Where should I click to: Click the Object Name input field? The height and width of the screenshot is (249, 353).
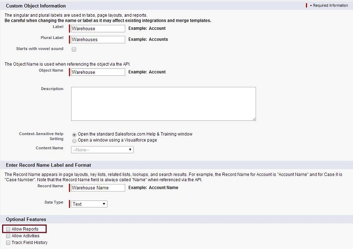click(x=98, y=72)
